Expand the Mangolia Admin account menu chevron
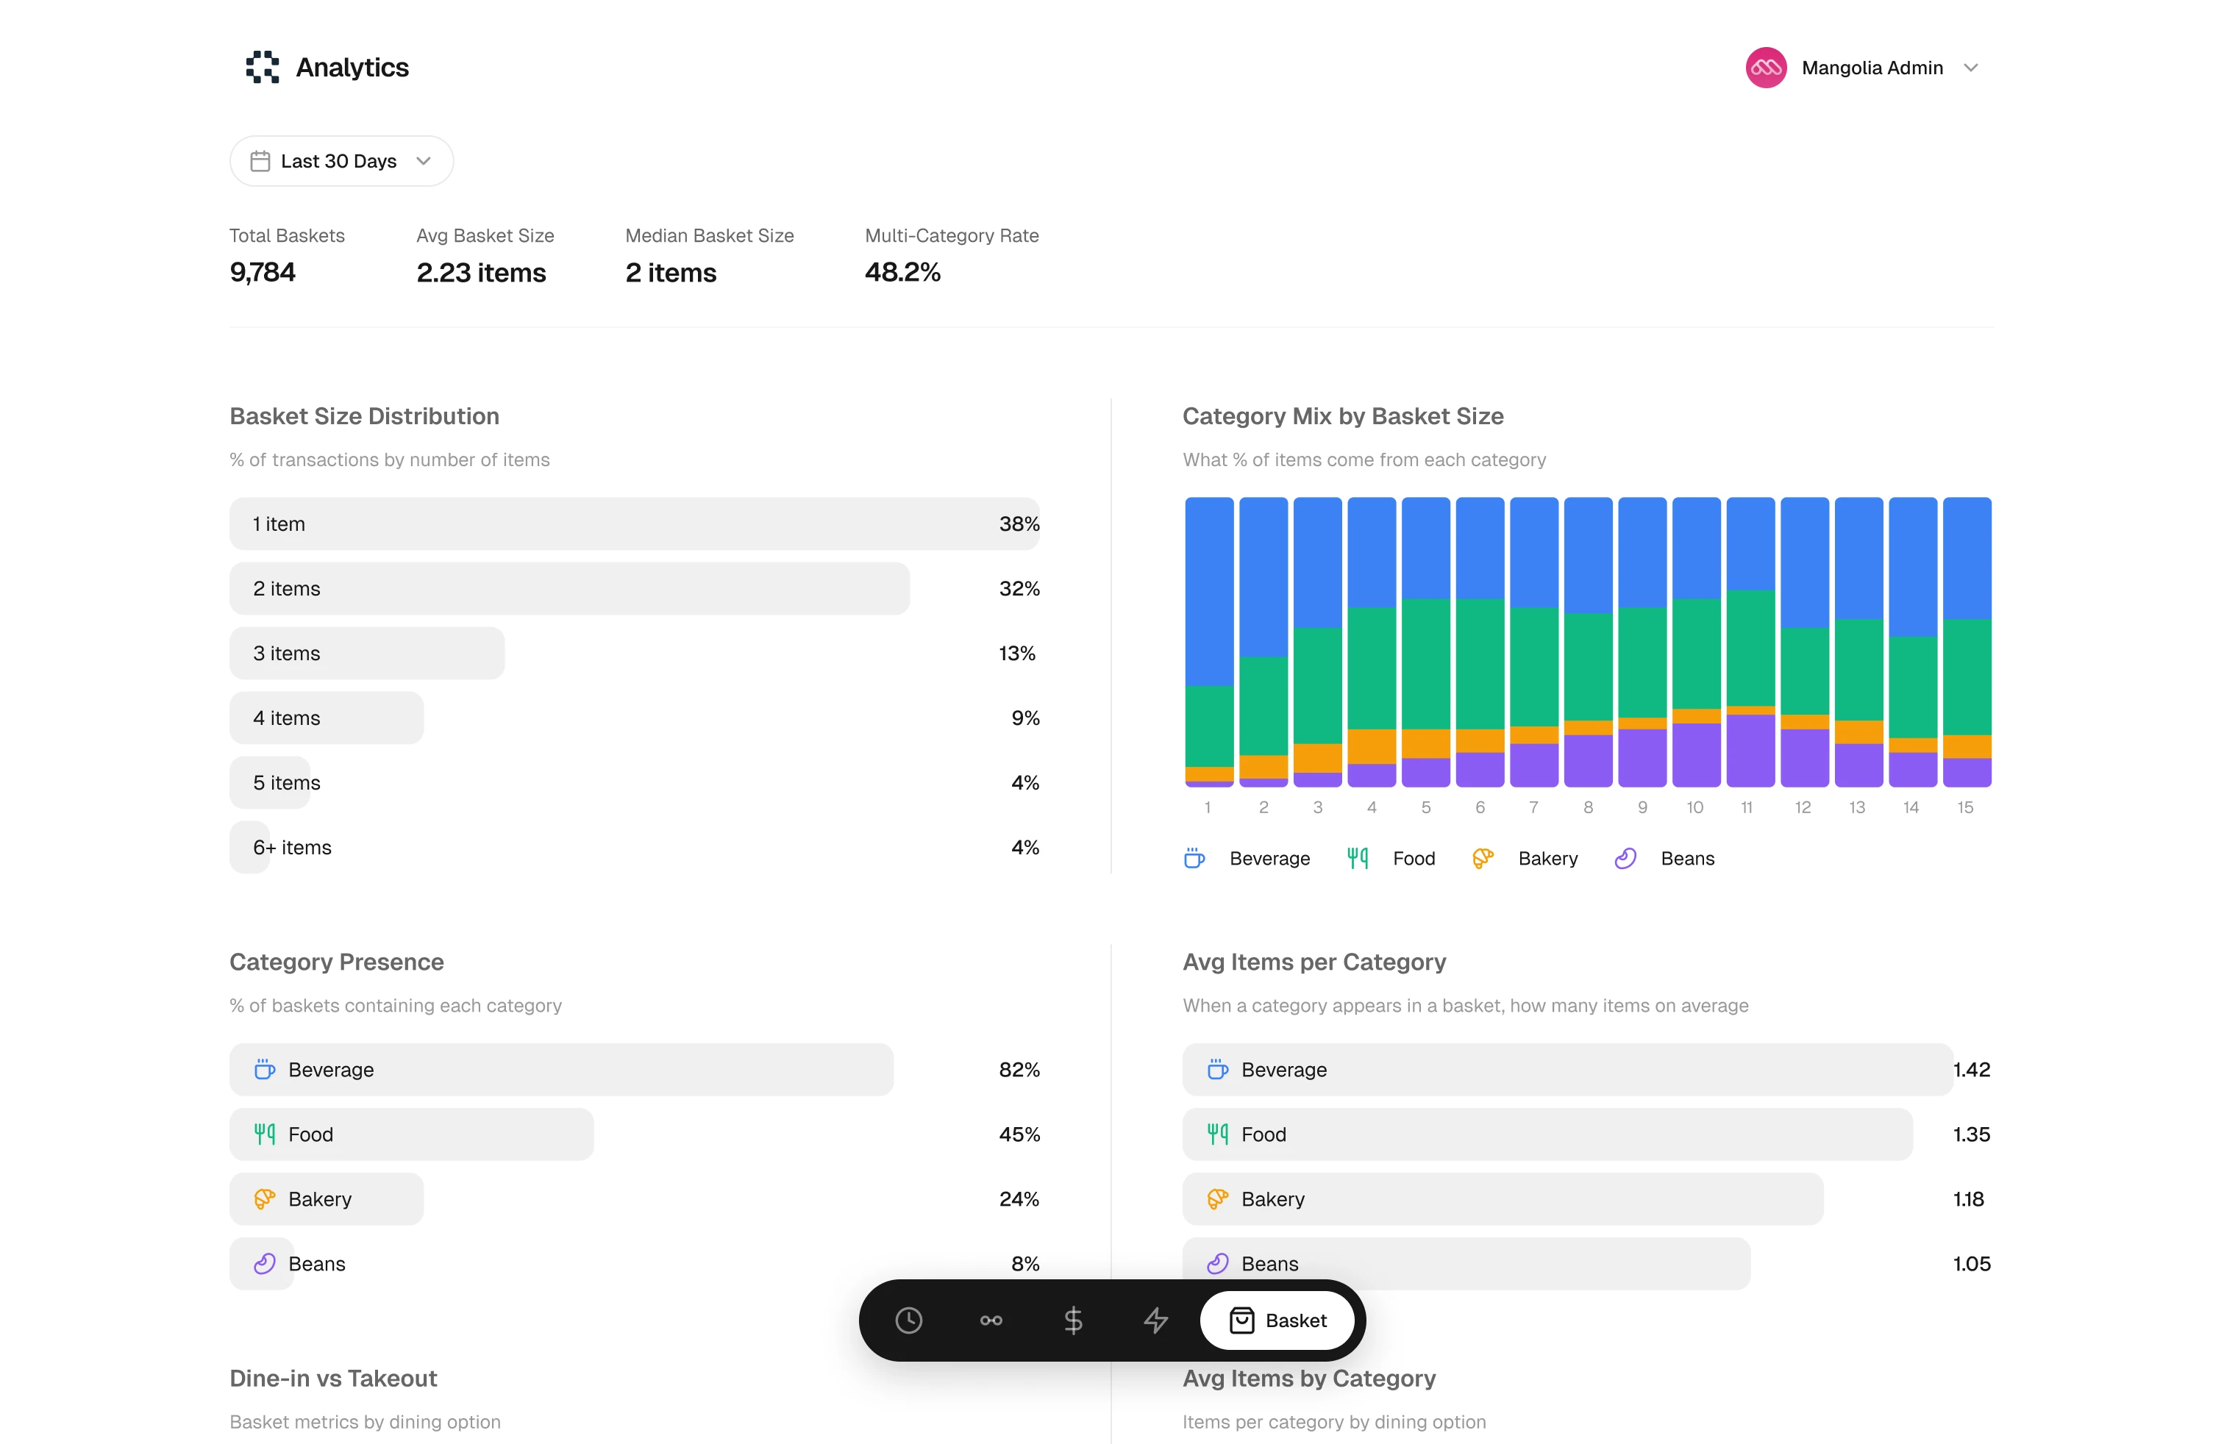 point(1972,67)
